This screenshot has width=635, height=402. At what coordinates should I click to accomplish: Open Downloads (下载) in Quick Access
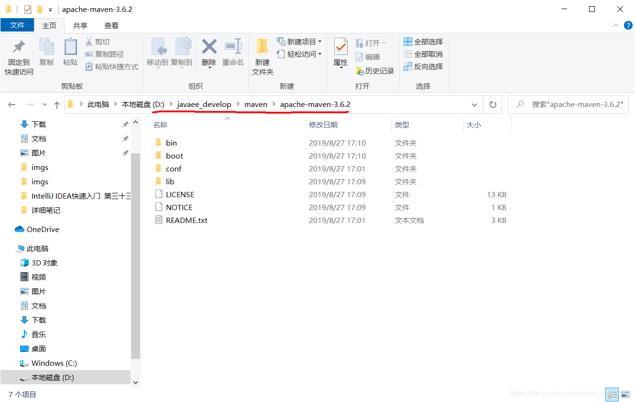pyautogui.click(x=39, y=124)
